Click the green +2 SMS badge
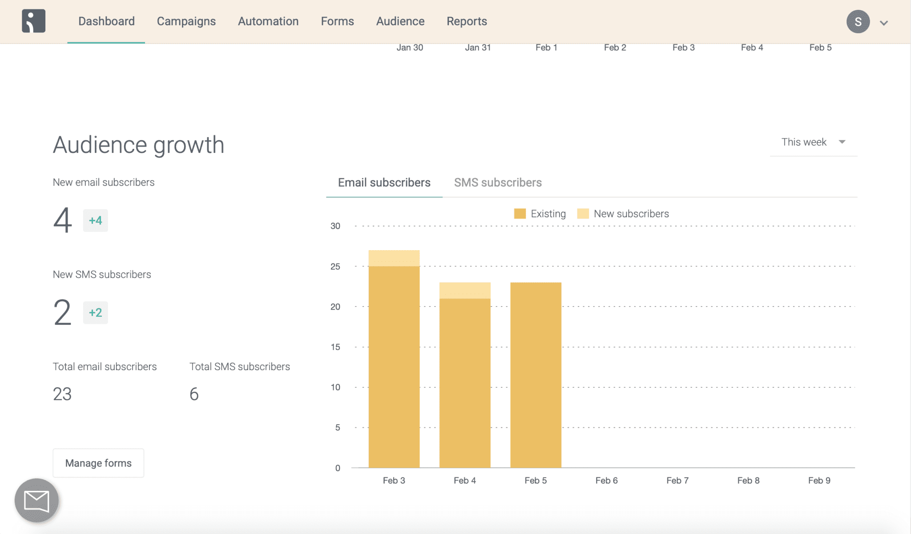911x534 pixels. 95,312
